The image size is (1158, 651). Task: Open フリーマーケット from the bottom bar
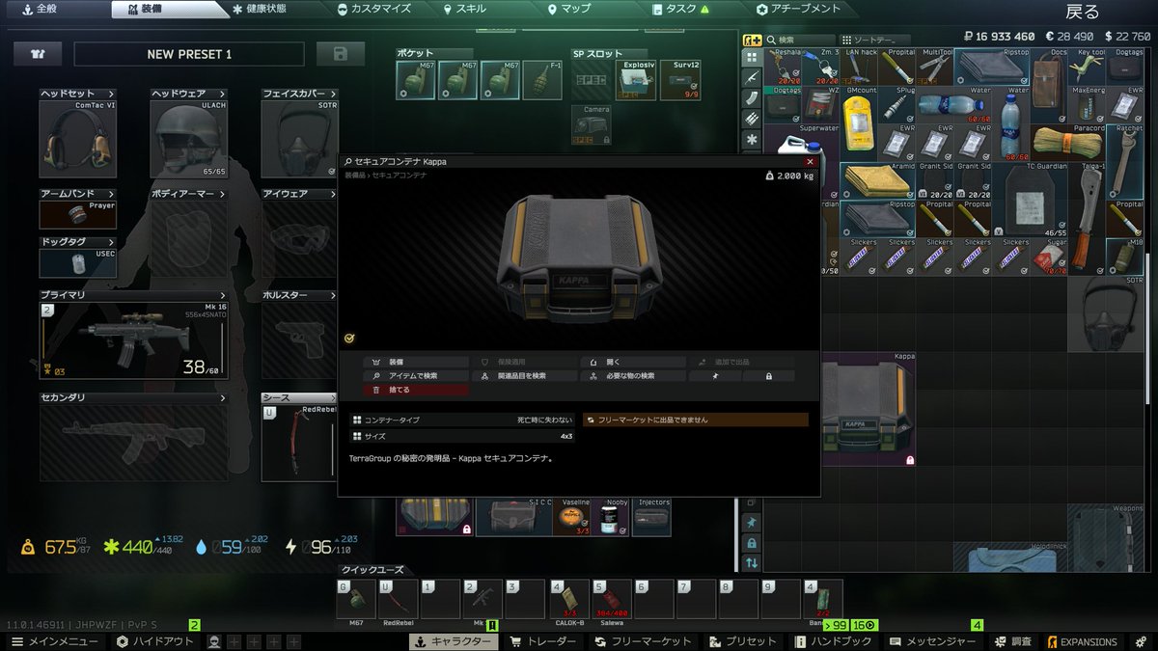(643, 641)
